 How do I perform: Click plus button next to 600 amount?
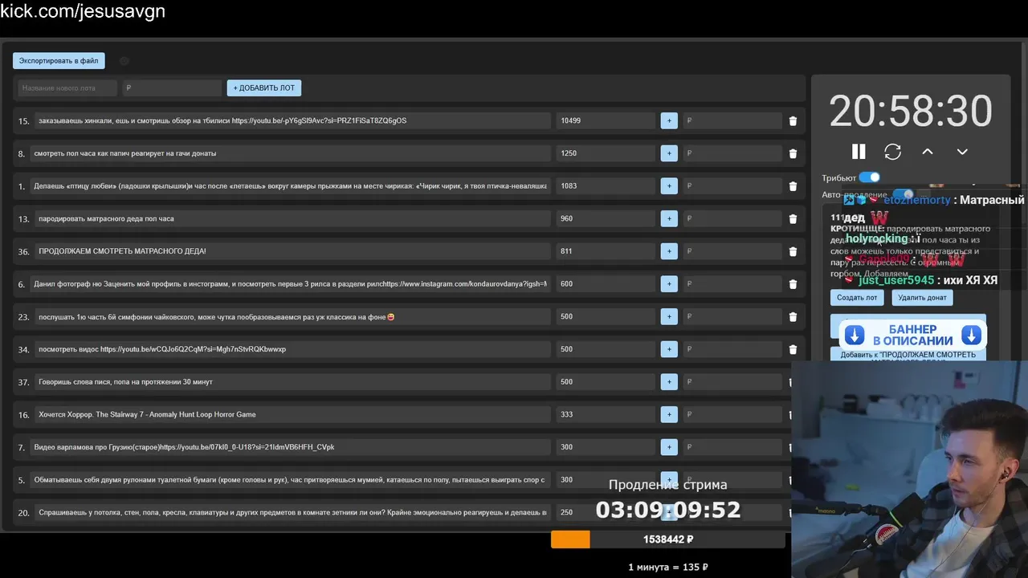[669, 283]
